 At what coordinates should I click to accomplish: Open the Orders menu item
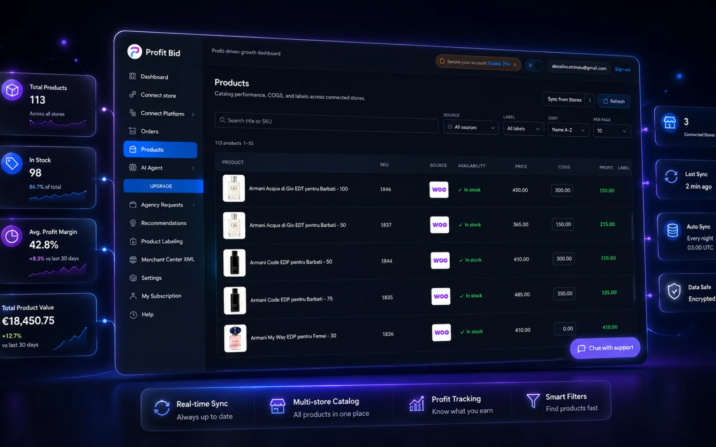point(149,131)
